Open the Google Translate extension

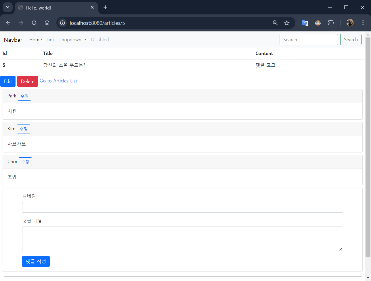[x=305, y=23]
